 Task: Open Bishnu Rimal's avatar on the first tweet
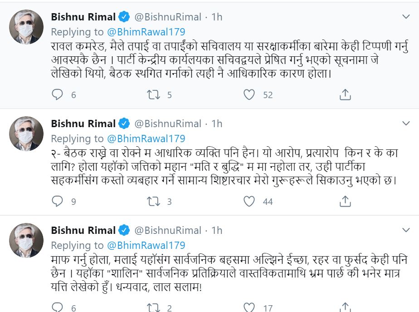tap(27, 27)
